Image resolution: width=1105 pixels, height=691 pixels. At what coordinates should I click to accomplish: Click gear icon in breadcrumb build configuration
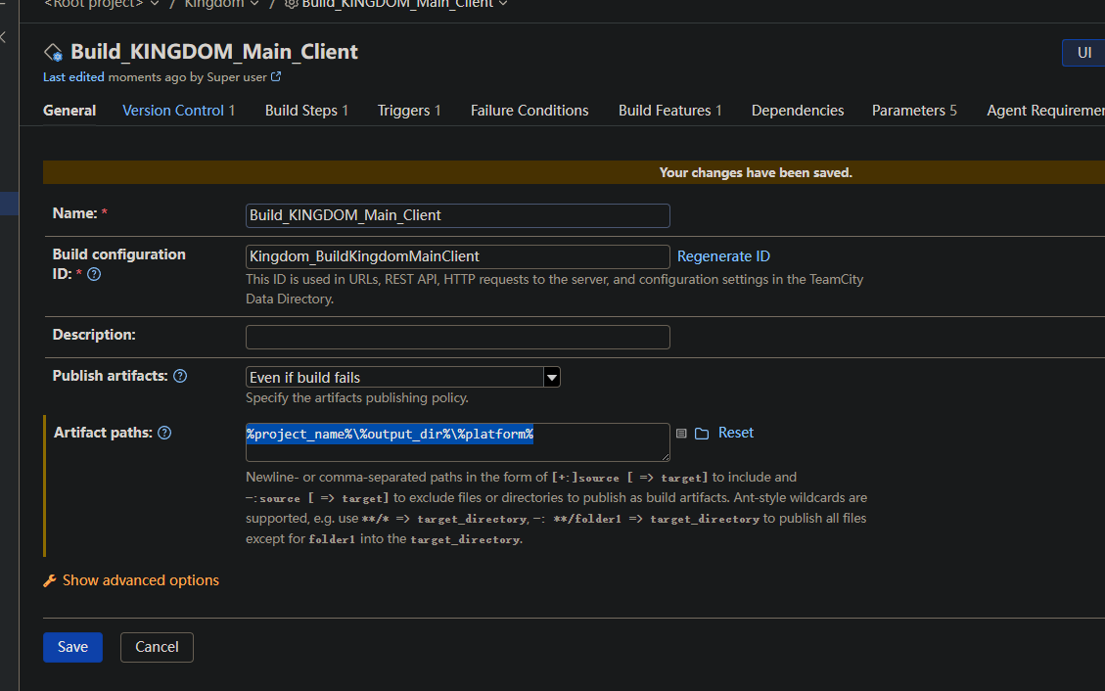[291, 4]
